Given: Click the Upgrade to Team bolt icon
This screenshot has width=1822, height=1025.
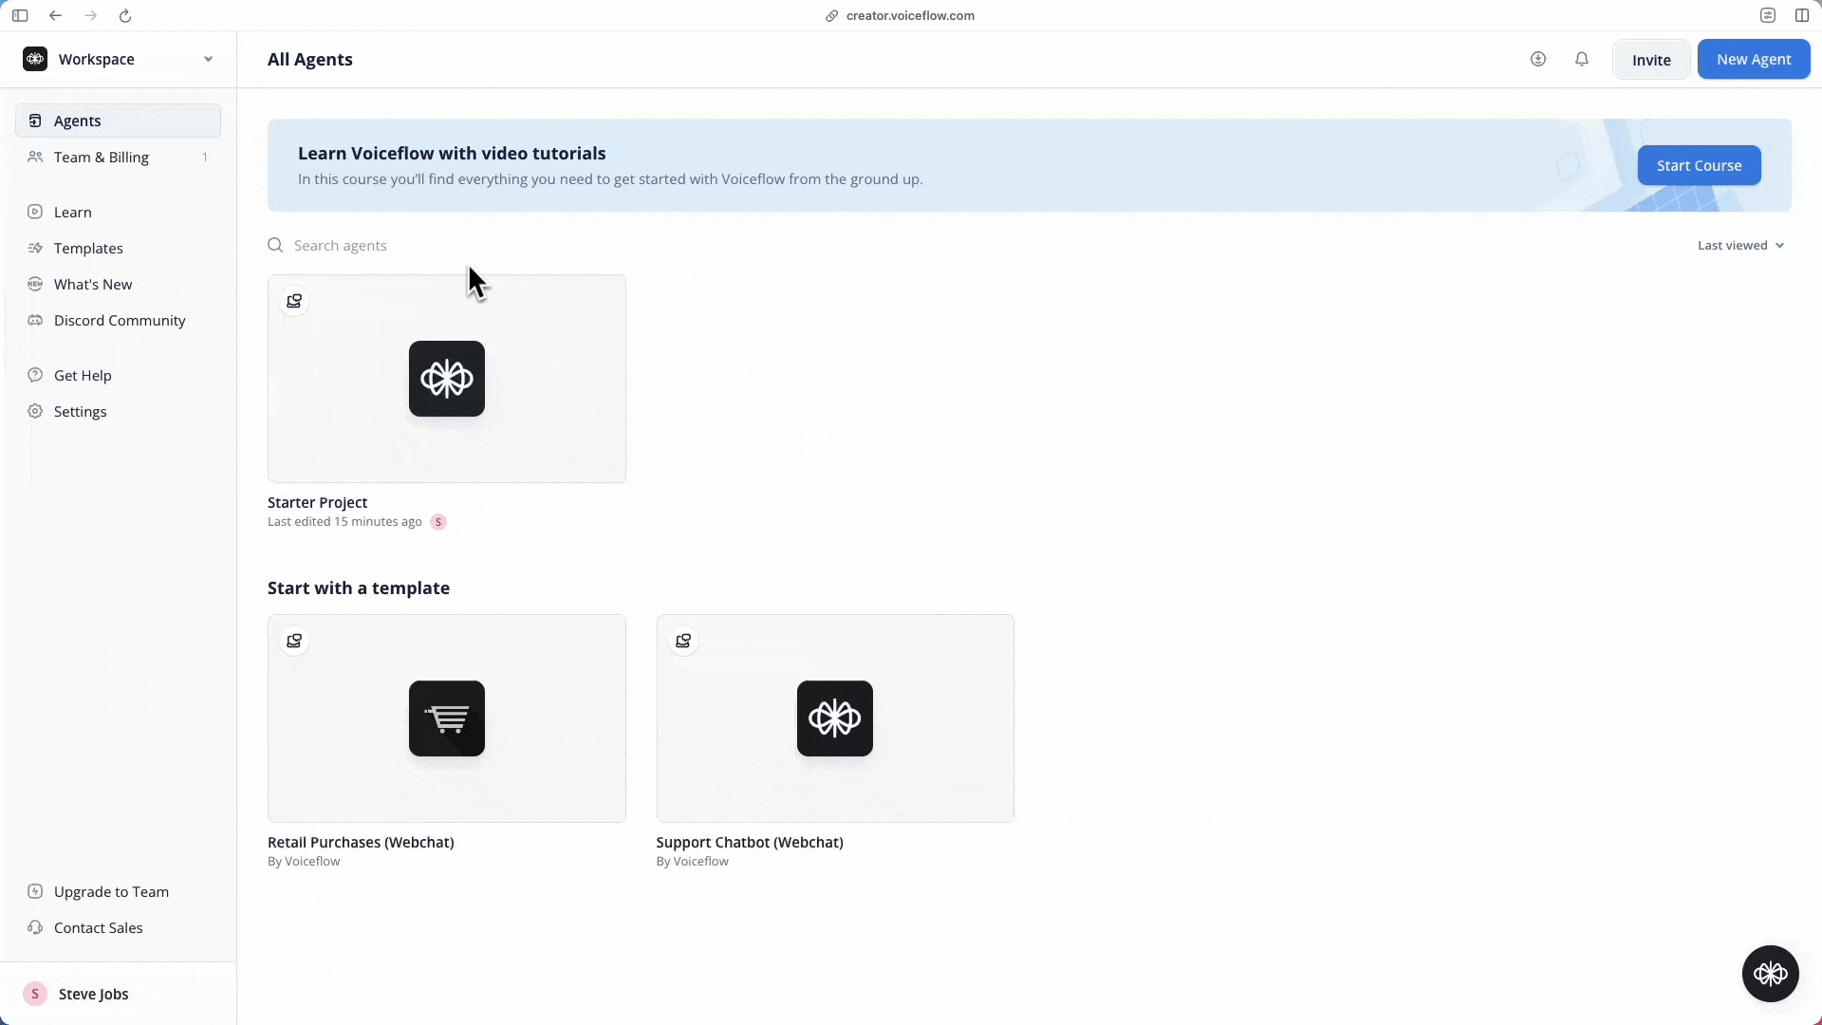Looking at the screenshot, I should tap(35, 891).
